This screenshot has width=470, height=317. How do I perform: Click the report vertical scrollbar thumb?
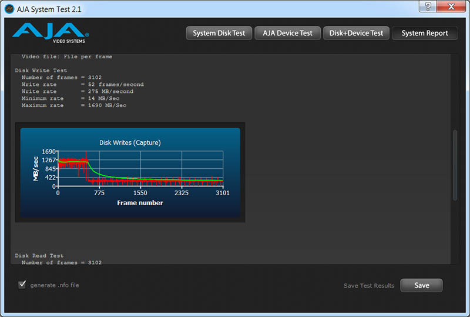click(x=455, y=165)
